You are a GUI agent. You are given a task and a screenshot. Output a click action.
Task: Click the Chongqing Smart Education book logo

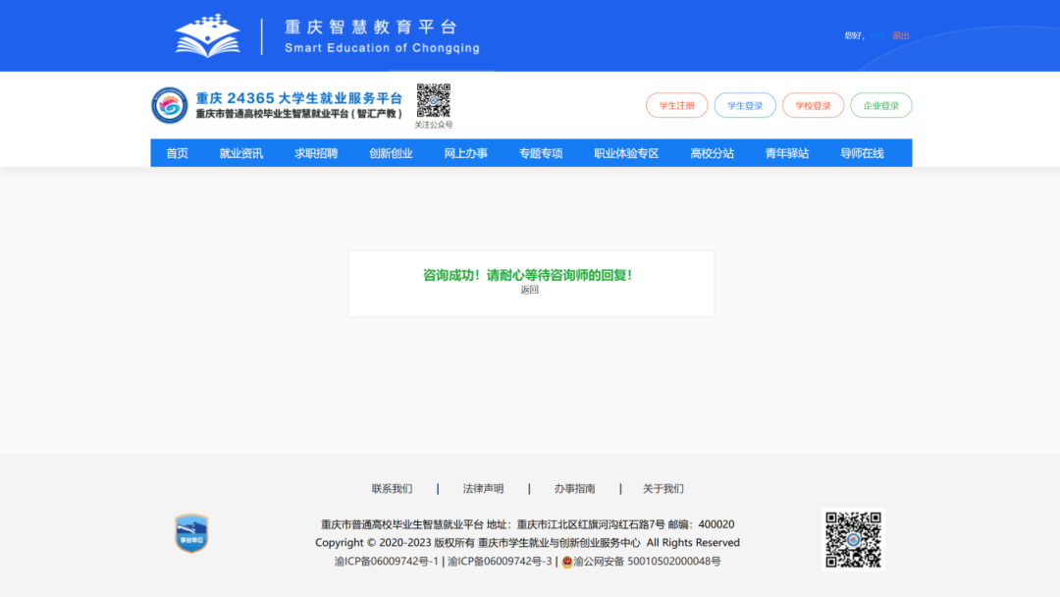(207, 35)
